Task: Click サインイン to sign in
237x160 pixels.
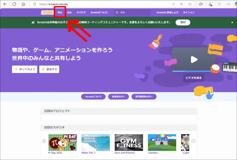Action: coord(189,13)
